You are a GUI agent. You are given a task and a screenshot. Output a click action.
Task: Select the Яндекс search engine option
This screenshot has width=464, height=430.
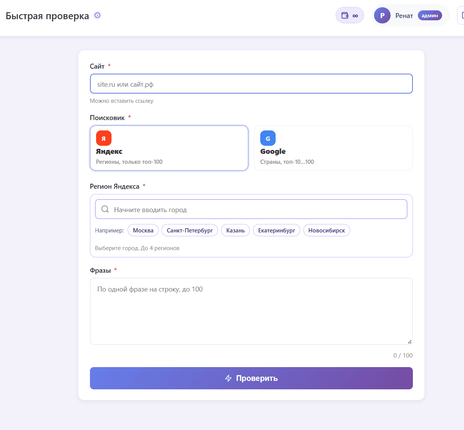pyautogui.click(x=169, y=148)
